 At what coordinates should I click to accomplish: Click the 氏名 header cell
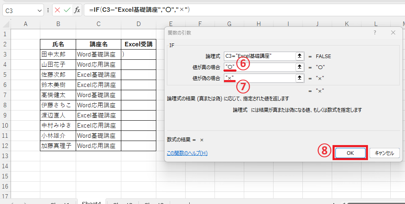pos(58,44)
